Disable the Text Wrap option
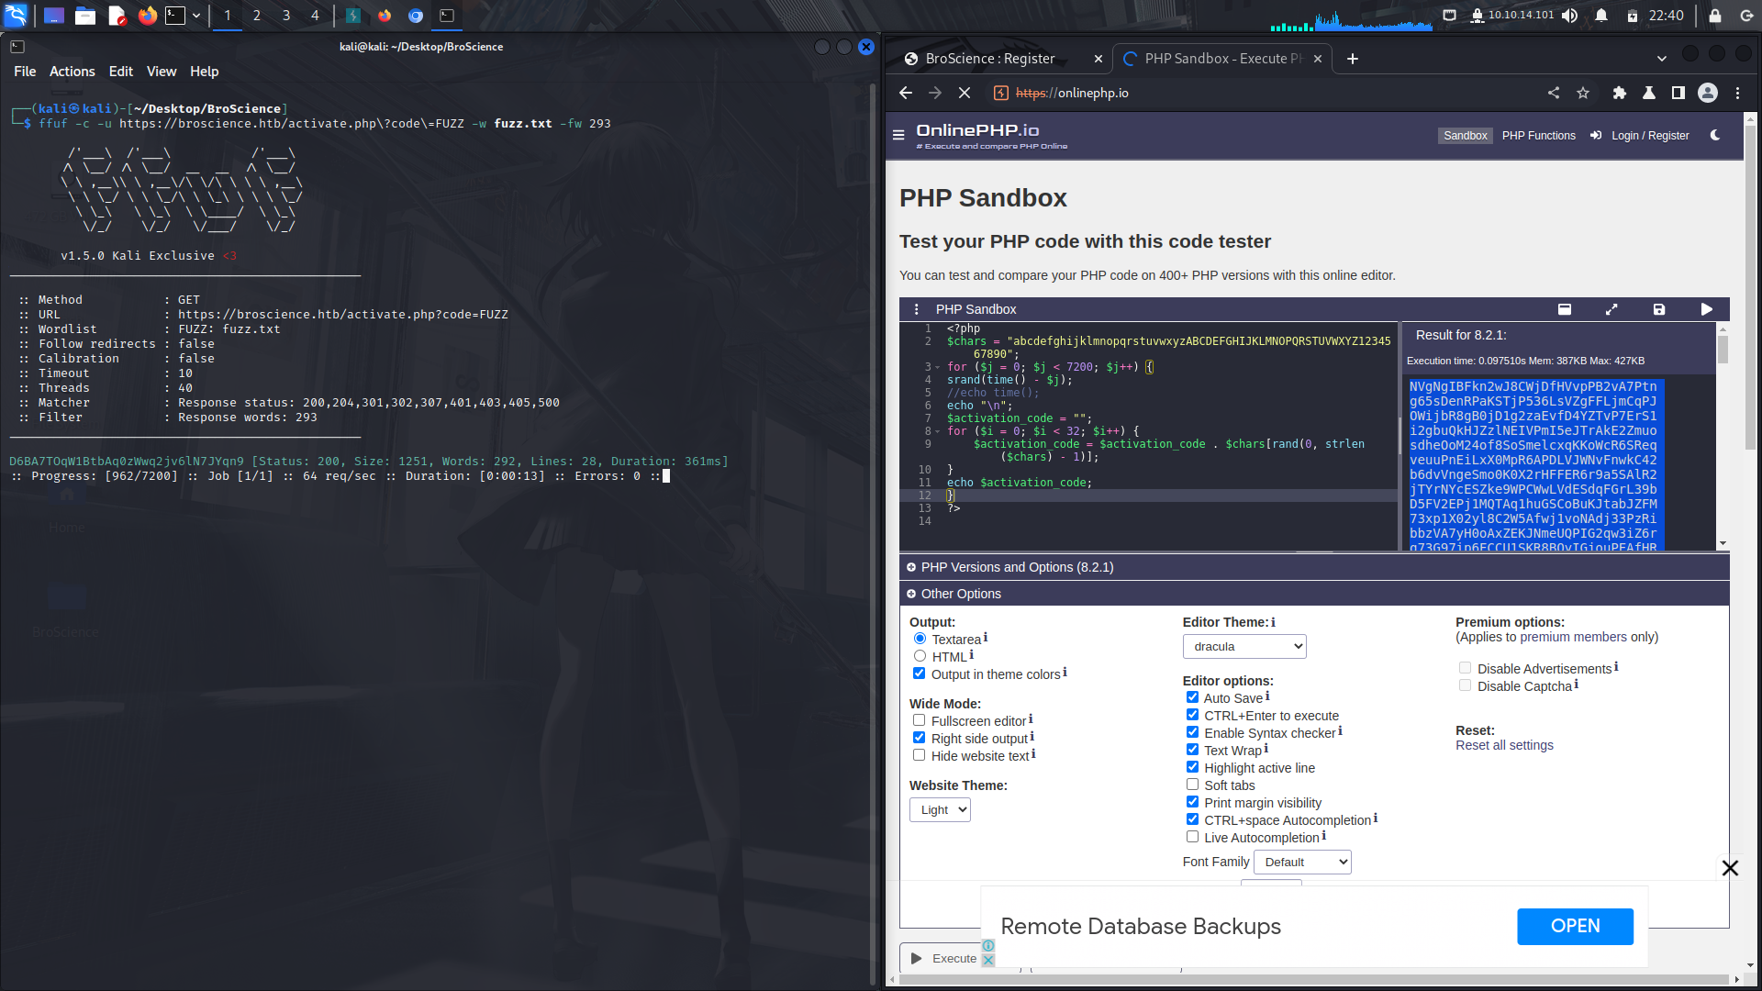This screenshot has width=1762, height=991. point(1193,749)
